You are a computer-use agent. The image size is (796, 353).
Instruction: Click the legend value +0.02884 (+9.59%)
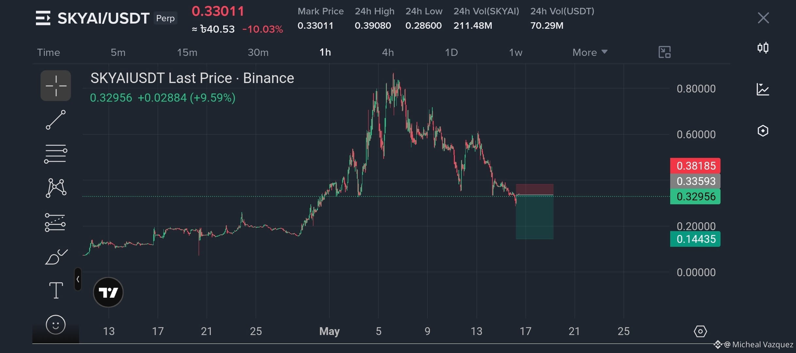tap(186, 98)
